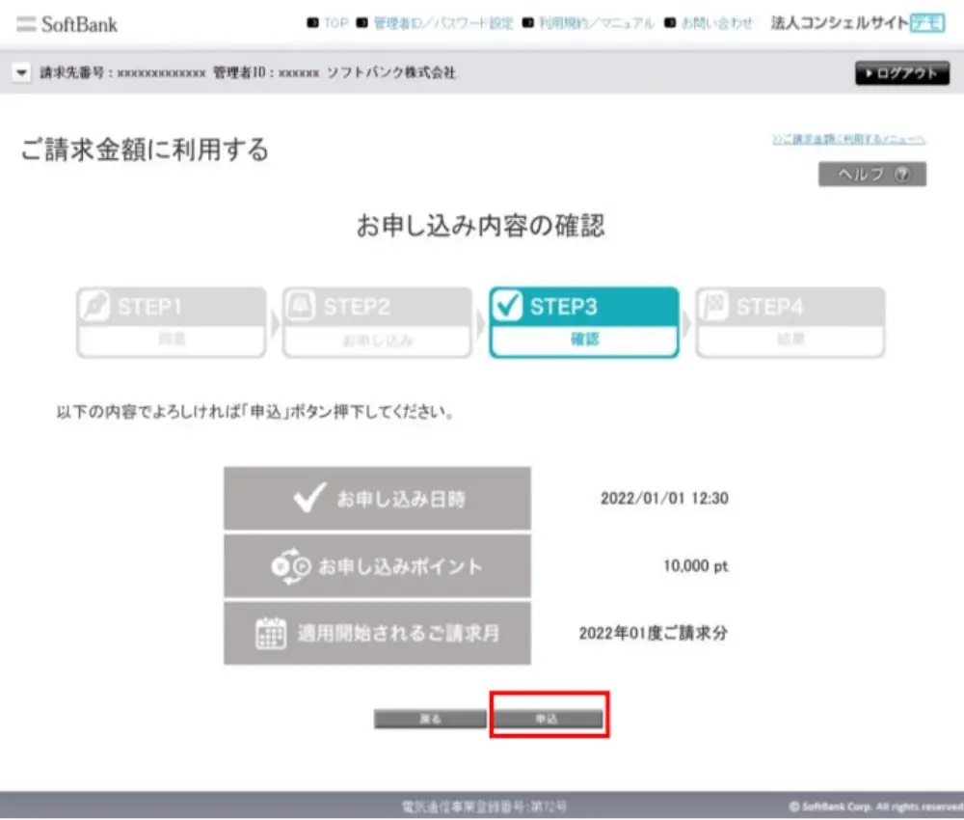Click the SoftBank Corp. copyright text
This screenshot has height=820, width=964.
[875, 806]
